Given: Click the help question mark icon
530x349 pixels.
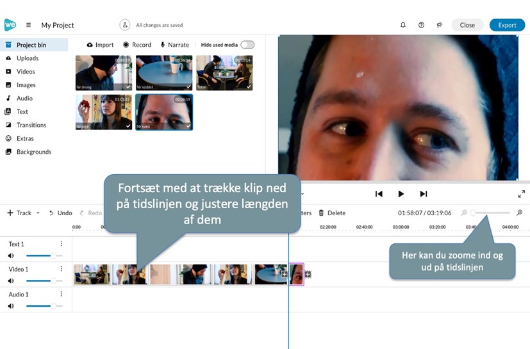Looking at the screenshot, I should point(421,25).
